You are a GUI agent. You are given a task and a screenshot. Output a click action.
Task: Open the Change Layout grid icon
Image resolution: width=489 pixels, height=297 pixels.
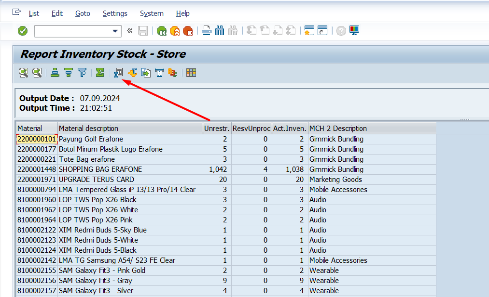191,73
